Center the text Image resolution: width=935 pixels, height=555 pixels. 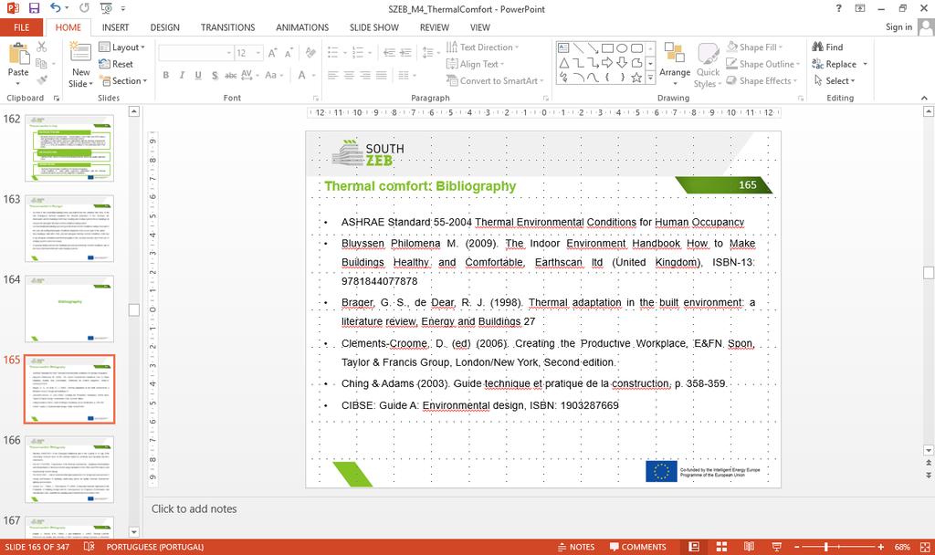[349, 75]
